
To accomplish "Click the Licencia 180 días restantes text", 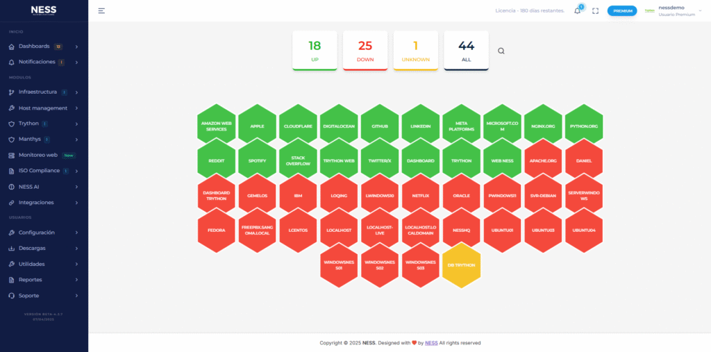I will (x=530, y=11).
